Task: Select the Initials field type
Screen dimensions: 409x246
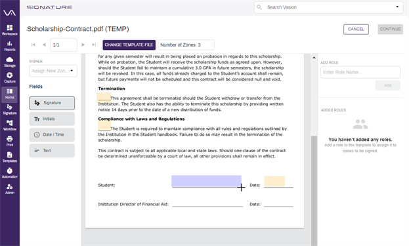Action: [52, 119]
